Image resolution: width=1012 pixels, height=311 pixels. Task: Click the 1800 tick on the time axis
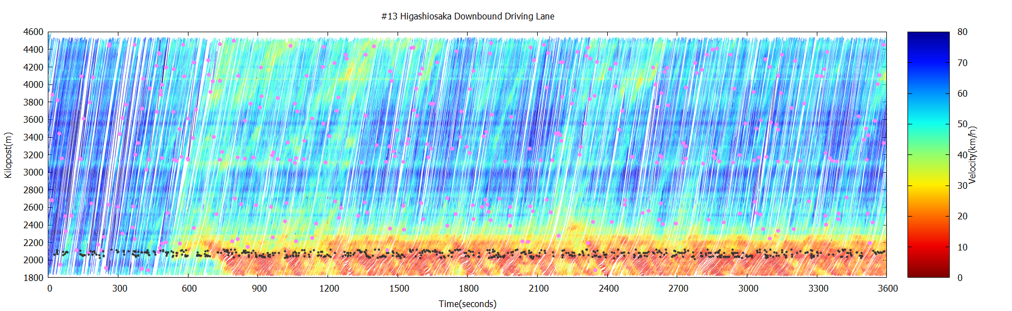468,288
